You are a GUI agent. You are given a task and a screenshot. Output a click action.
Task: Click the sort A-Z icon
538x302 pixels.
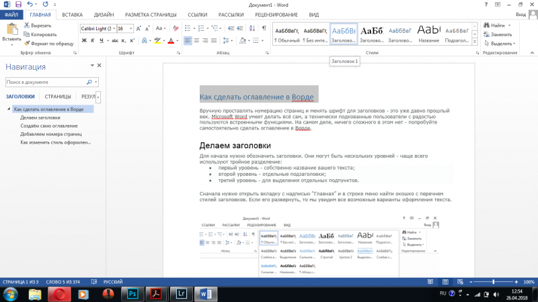tap(252, 28)
